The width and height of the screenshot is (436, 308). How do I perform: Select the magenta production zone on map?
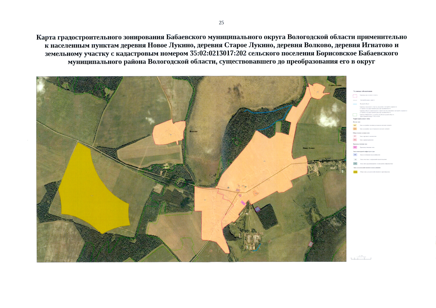coord(243,203)
